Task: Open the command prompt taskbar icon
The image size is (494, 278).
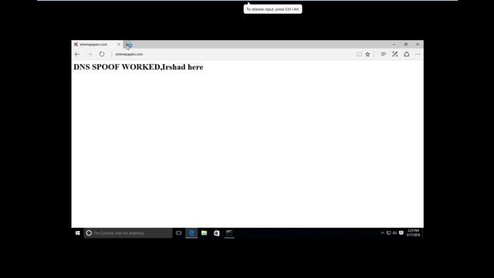Action: (229, 233)
